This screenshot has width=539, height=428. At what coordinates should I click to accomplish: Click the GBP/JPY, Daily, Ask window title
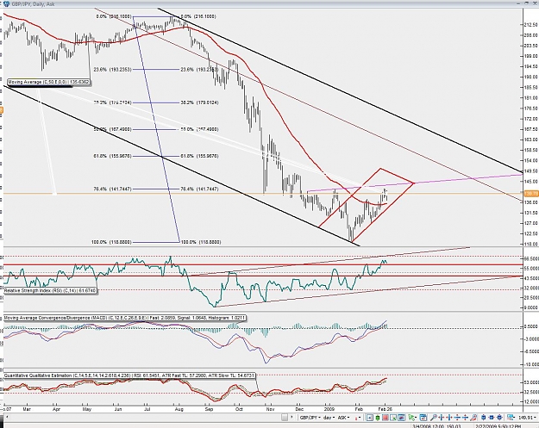[x=33, y=3]
